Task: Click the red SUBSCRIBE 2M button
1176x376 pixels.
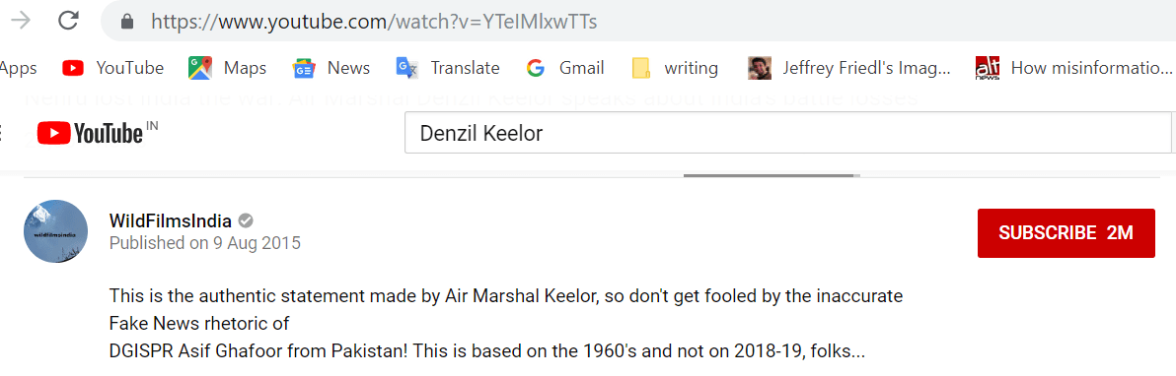Action: pos(1066,233)
